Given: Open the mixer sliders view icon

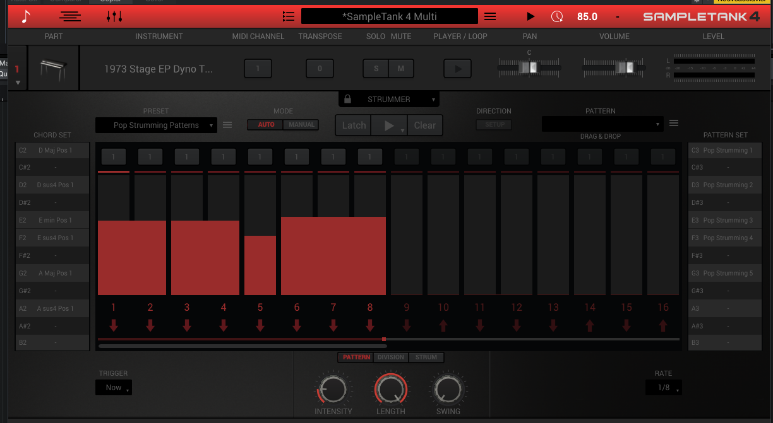Looking at the screenshot, I should 114,16.
